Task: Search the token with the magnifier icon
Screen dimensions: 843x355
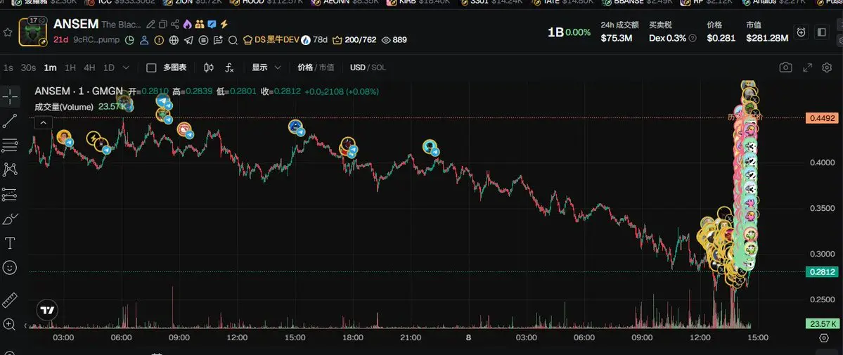Action: (x=233, y=40)
